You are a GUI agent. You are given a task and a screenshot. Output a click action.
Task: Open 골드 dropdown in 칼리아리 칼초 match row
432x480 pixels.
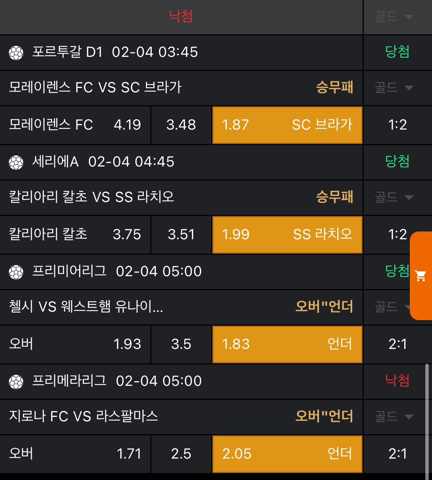coord(394,198)
